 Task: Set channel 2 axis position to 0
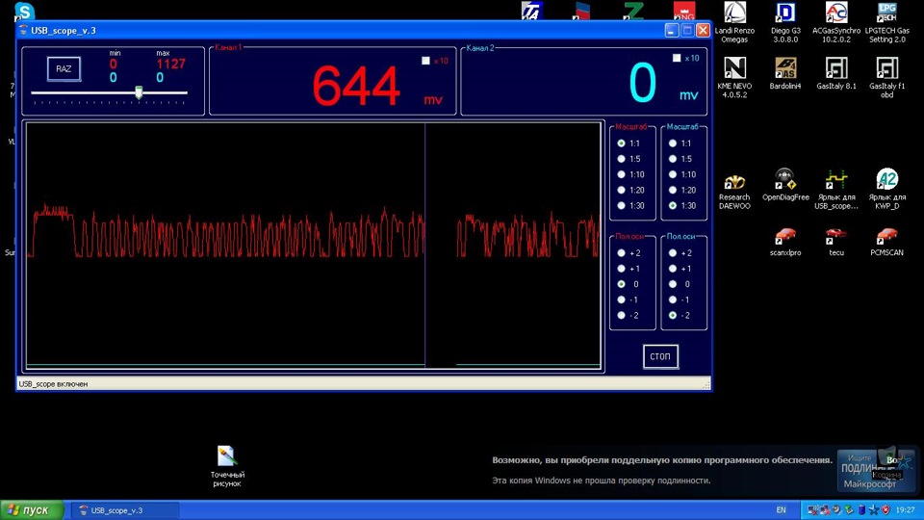pyautogui.click(x=673, y=284)
